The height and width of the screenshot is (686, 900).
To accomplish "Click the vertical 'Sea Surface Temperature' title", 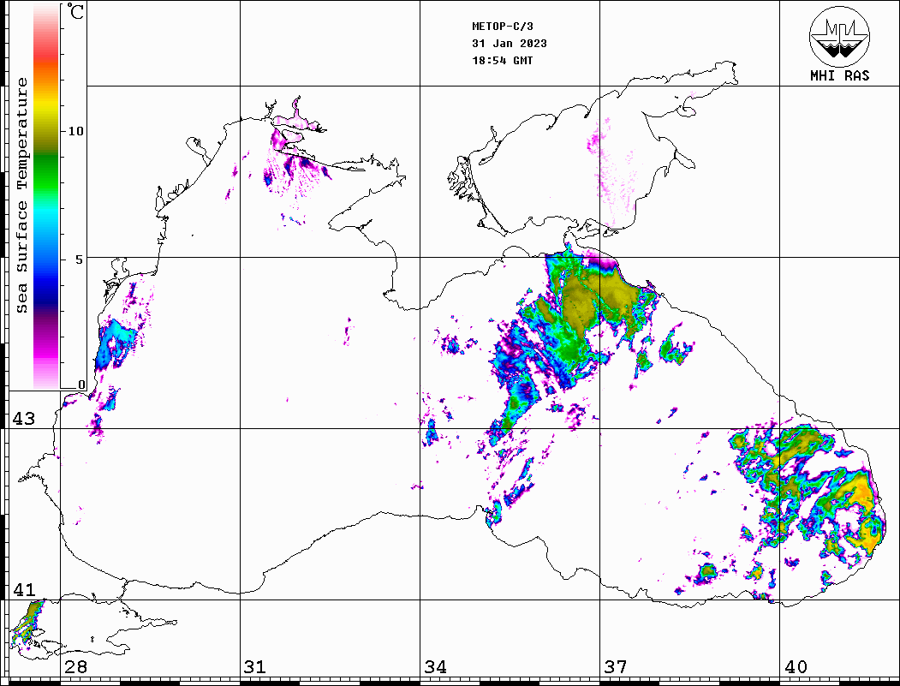I will point(21,195).
